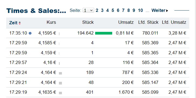Click the blue info icon beside 17:35:10
196x98 pixels.
click(30, 33)
